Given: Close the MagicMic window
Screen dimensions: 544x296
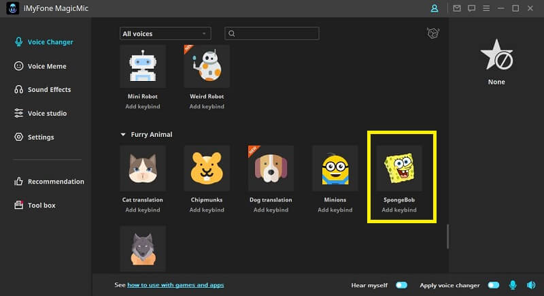Looking at the screenshot, I should pyautogui.click(x=530, y=8).
